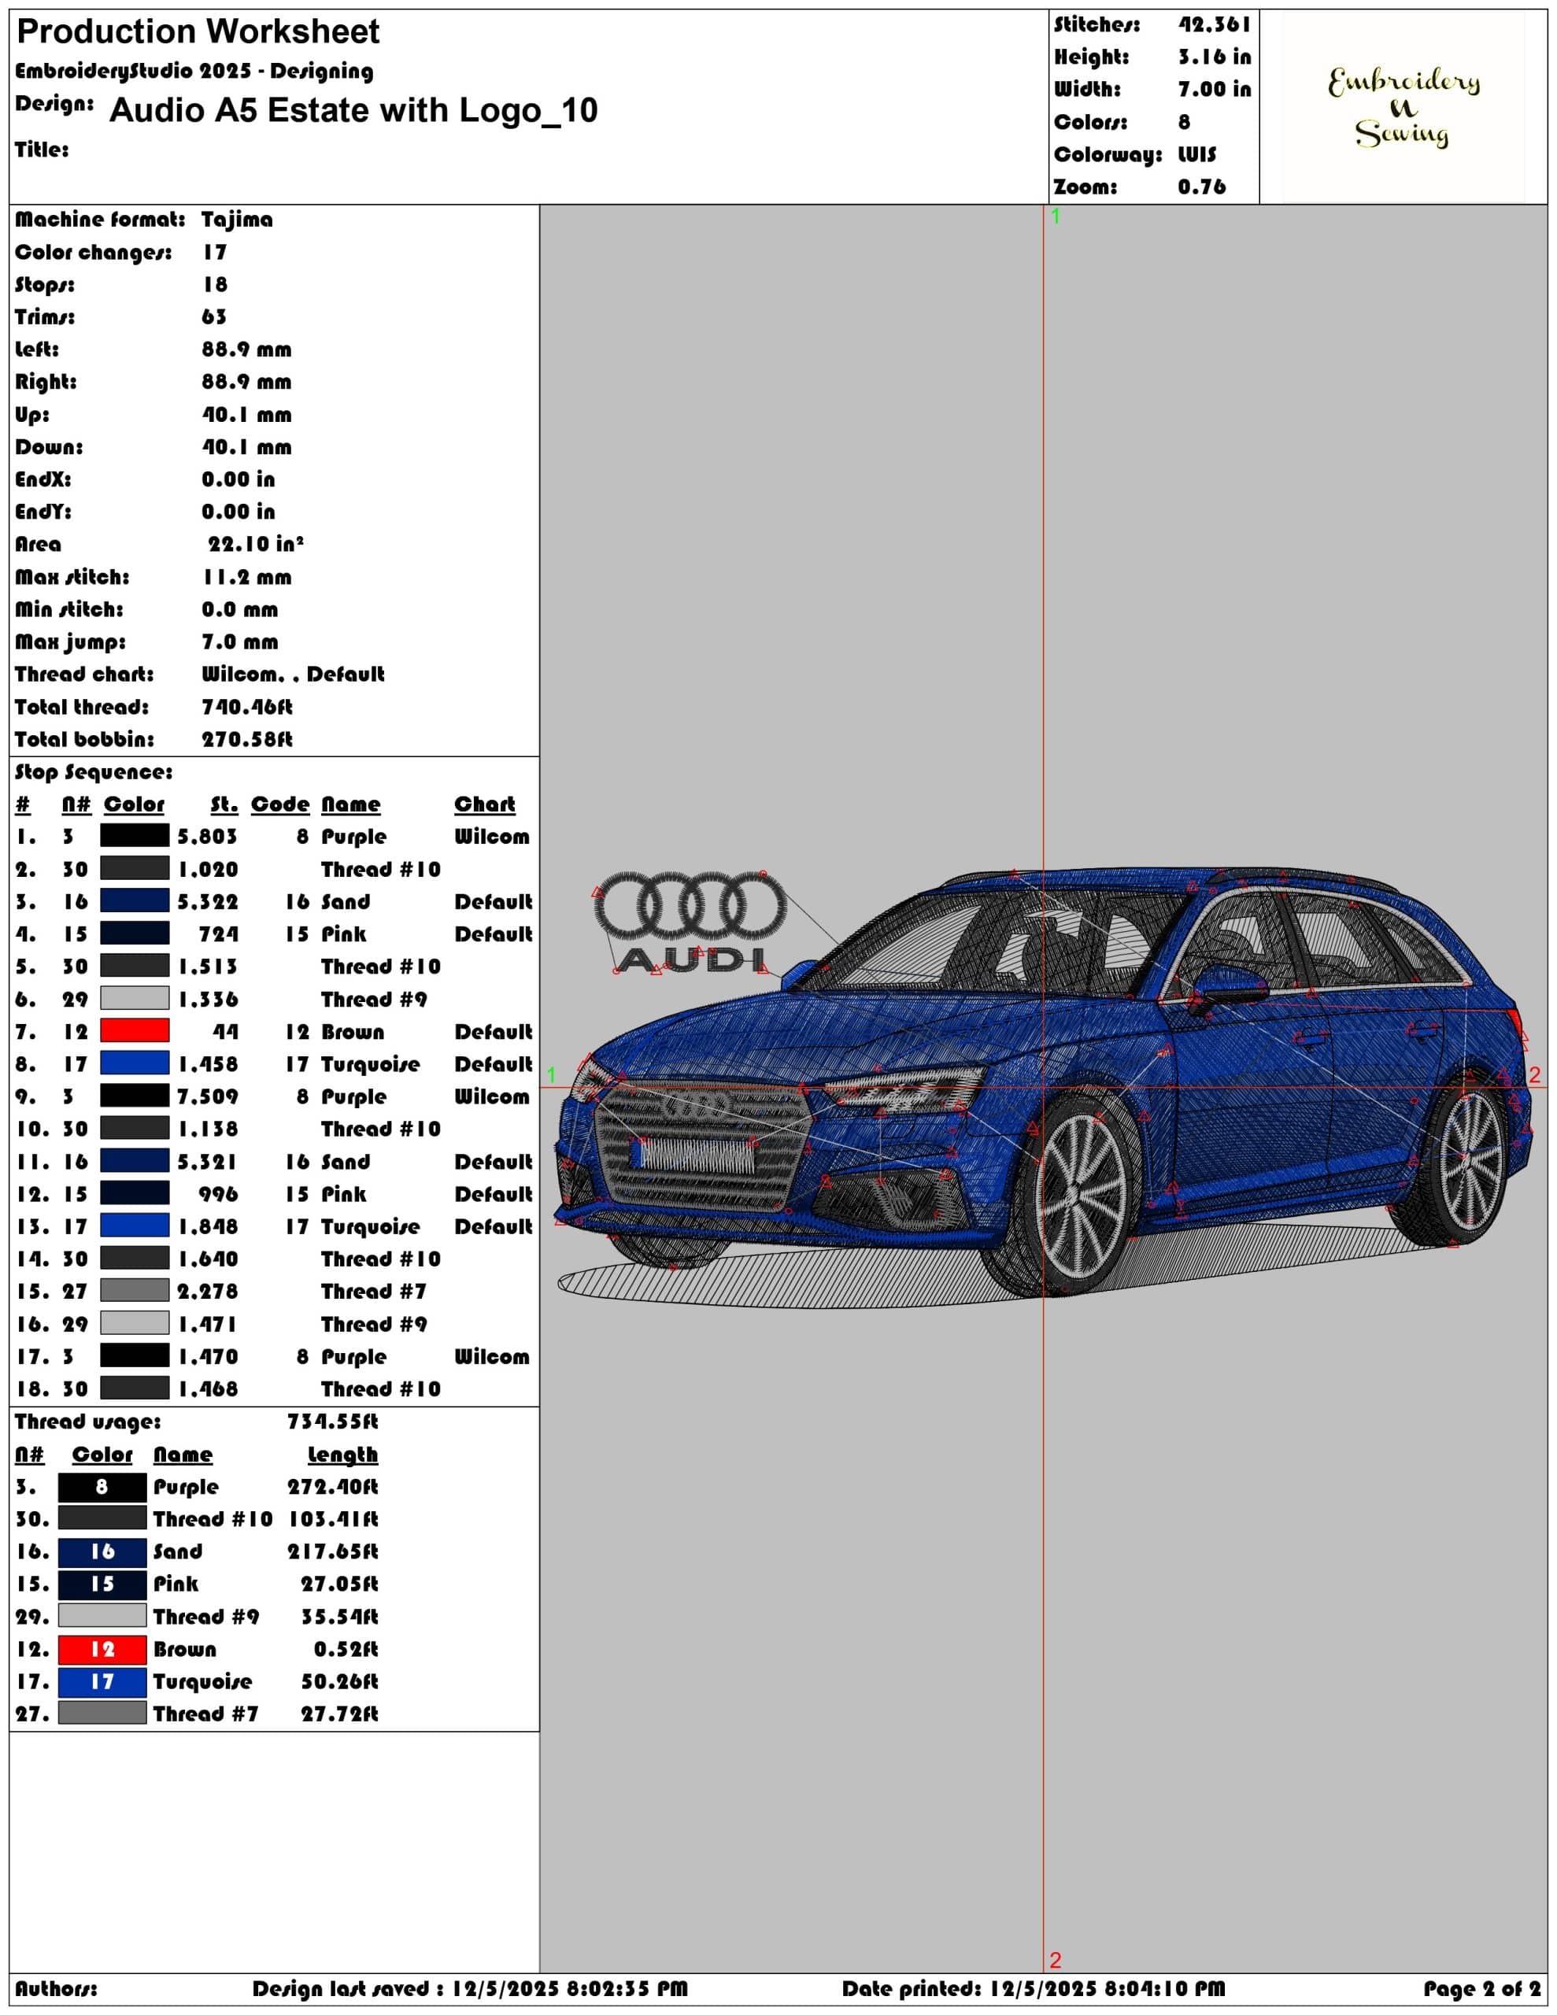Click light gray swatch in stop row 6

click(x=135, y=998)
